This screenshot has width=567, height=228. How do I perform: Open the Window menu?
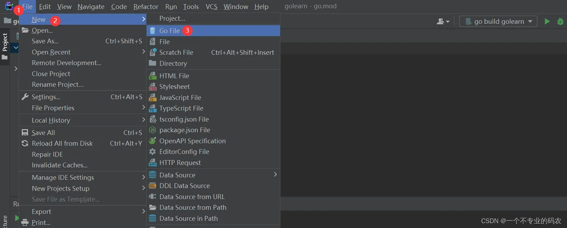tap(236, 7)
